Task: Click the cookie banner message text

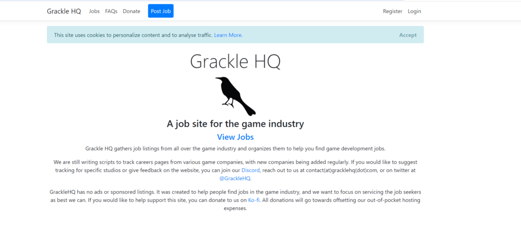Action: click(x=149, y=35)
